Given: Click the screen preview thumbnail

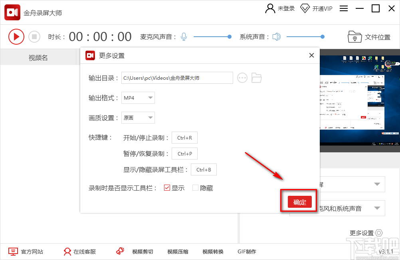Looking at the screenshot, I should [x=360, y=100].
